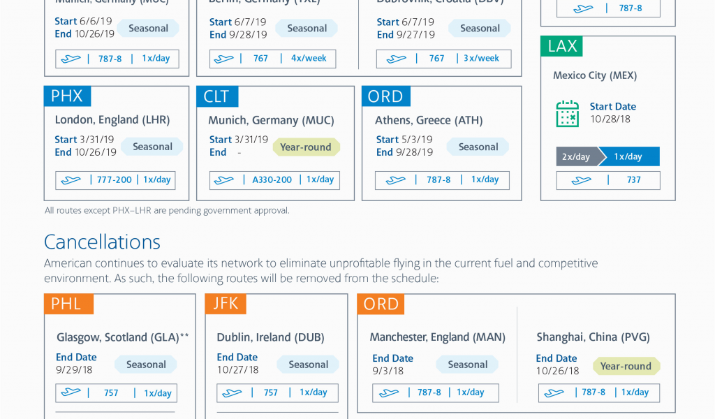Click the Seasonal badge under Manchester, England

click(467, 365)
